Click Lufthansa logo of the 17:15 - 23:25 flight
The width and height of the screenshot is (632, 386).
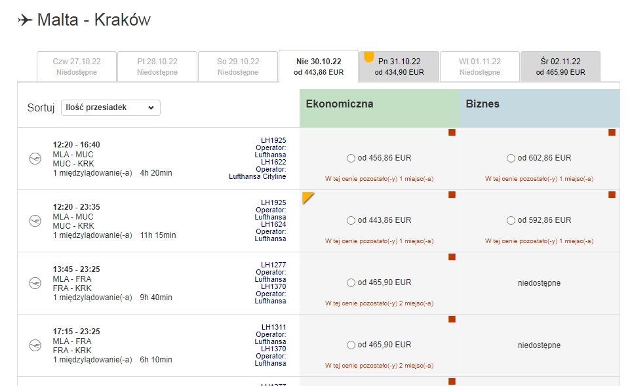35,345
